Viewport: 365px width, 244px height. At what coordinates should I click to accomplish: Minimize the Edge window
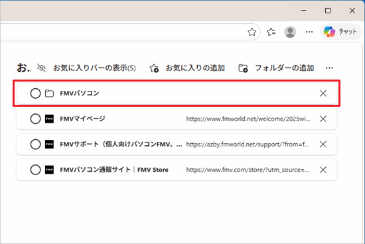tap(303, 11)
